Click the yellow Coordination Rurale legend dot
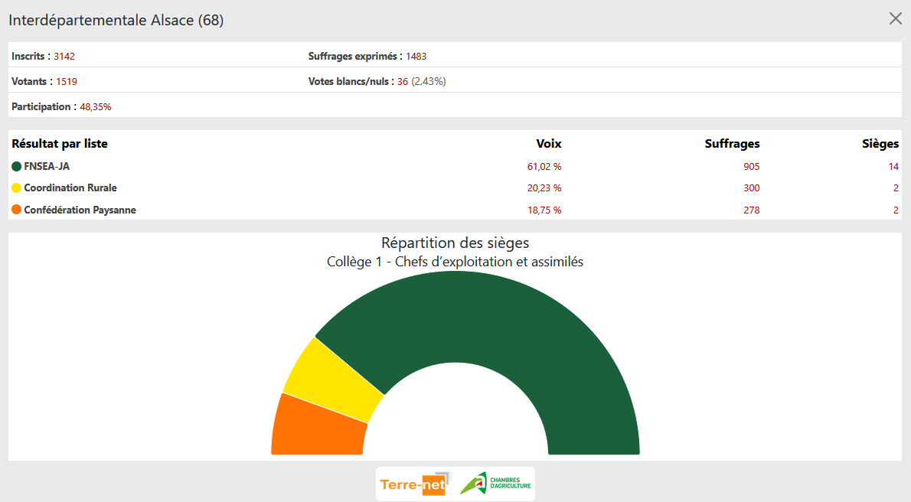Image resolution: width=911 pixels, height=502 pixels. click(x=17, y=188)
